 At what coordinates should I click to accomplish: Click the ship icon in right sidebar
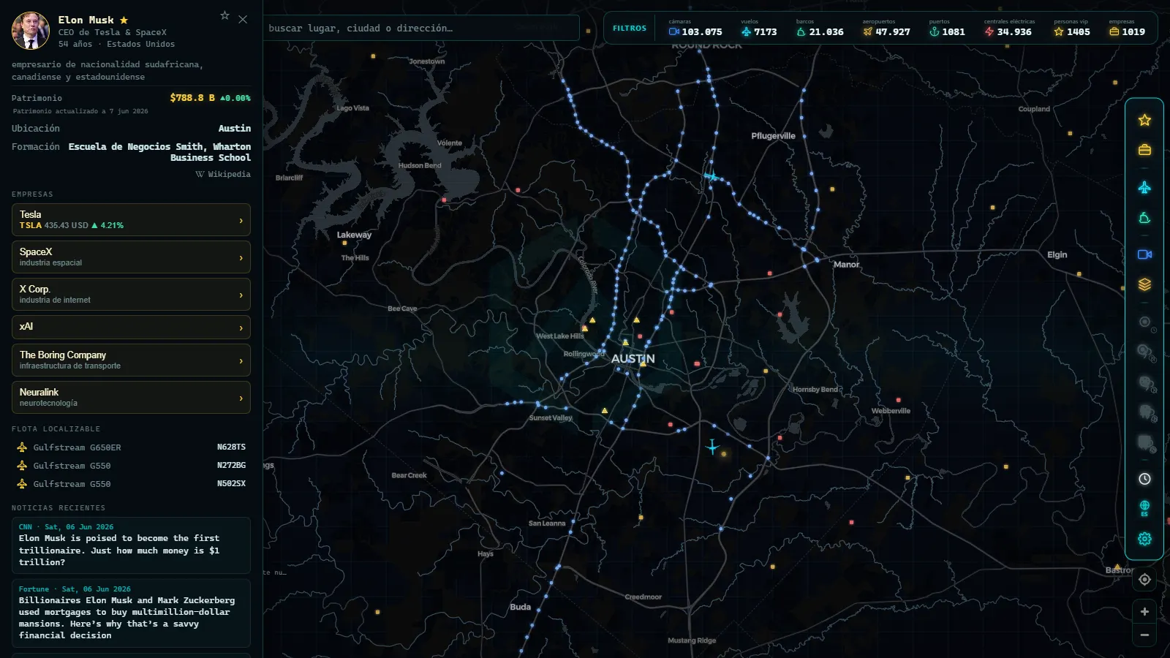pos(1144,218)
